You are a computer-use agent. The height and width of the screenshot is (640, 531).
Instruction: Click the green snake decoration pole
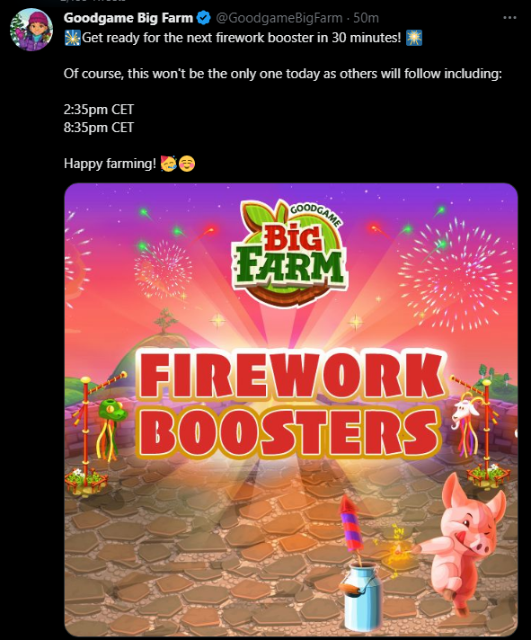[x=97, y=433]
